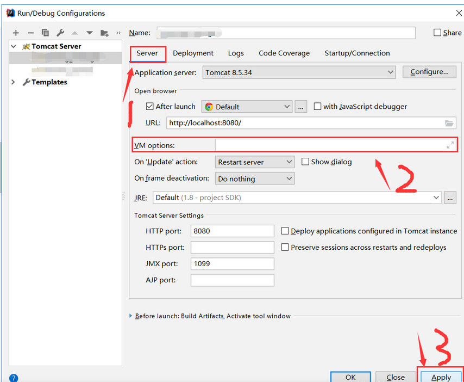
Task: Click the IntelliJ icon in the title bar
Action: (x=11, y=13)
